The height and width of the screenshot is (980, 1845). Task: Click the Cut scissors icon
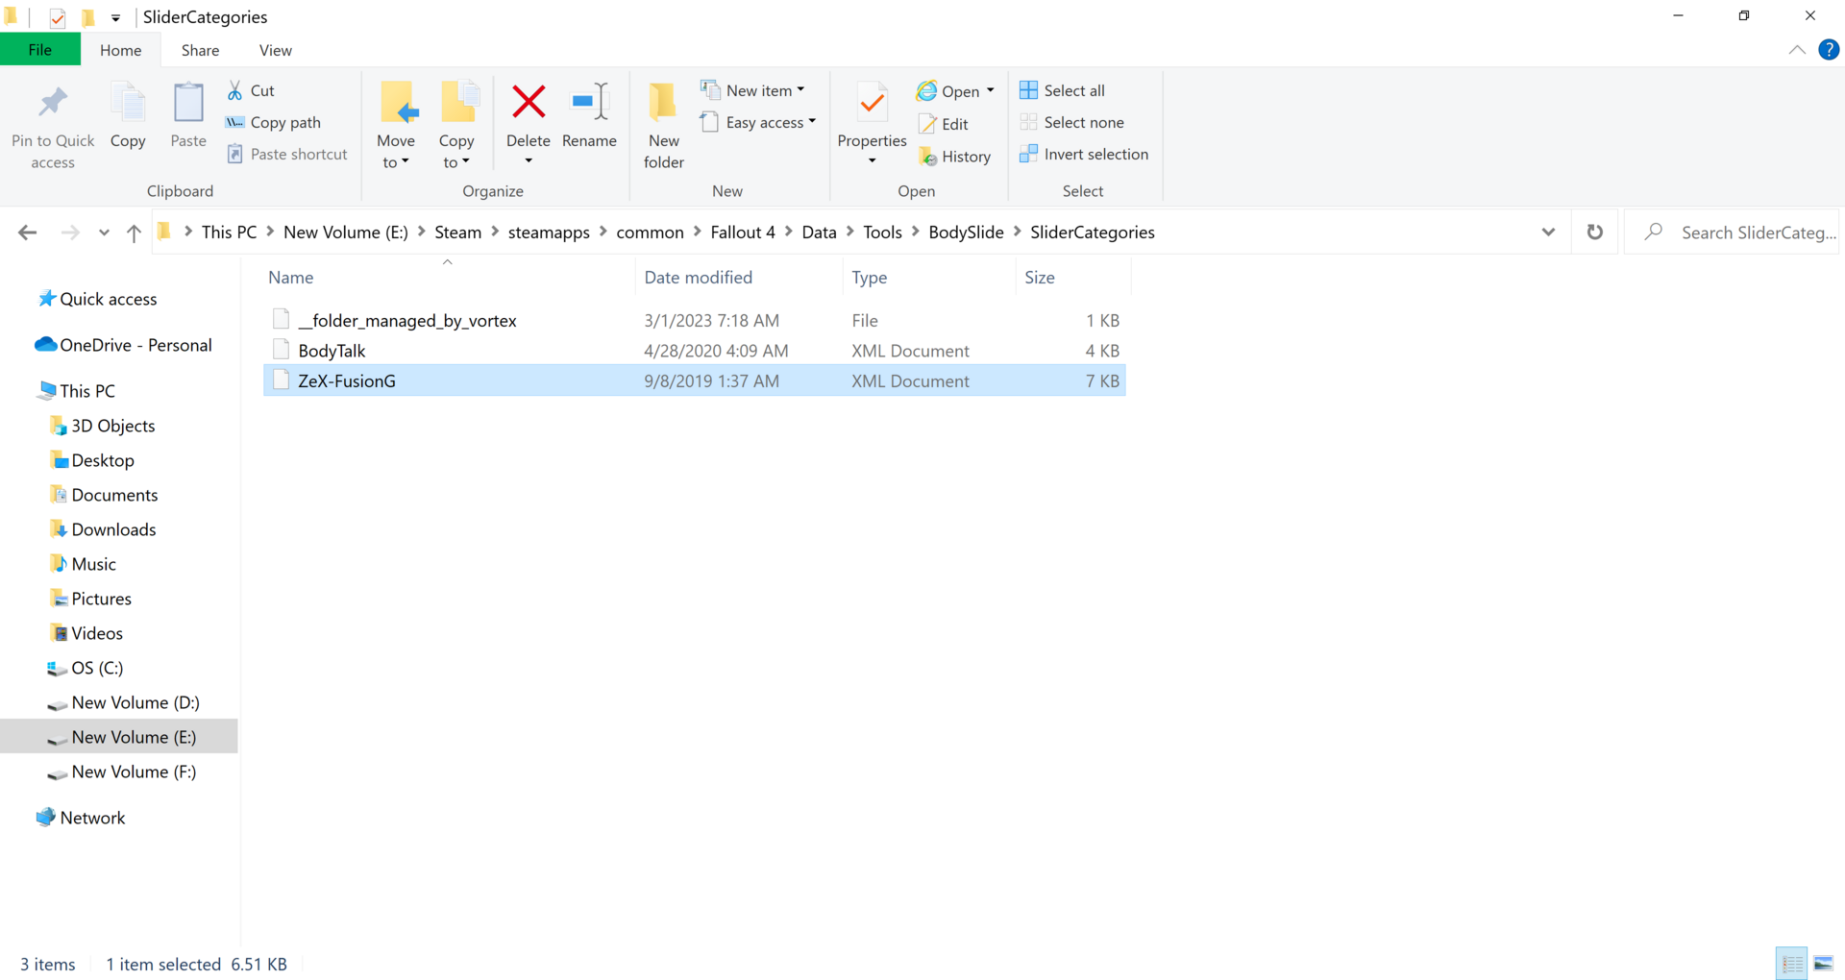tap(235, 90)
